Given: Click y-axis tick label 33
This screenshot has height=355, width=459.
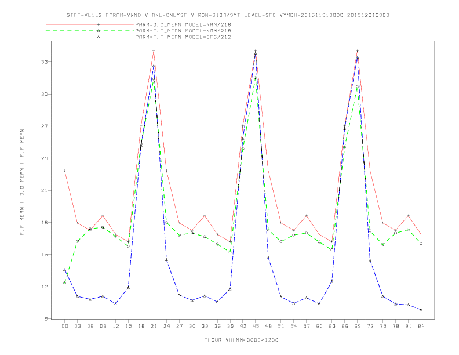Looking at the screenshot, I should (x=44, y=62).
